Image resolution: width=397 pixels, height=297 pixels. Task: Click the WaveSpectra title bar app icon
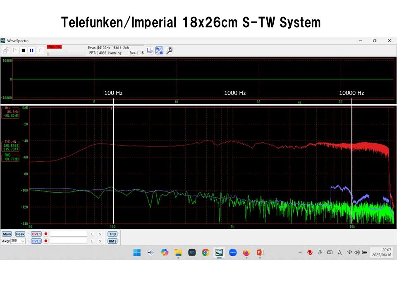[3, 41]
